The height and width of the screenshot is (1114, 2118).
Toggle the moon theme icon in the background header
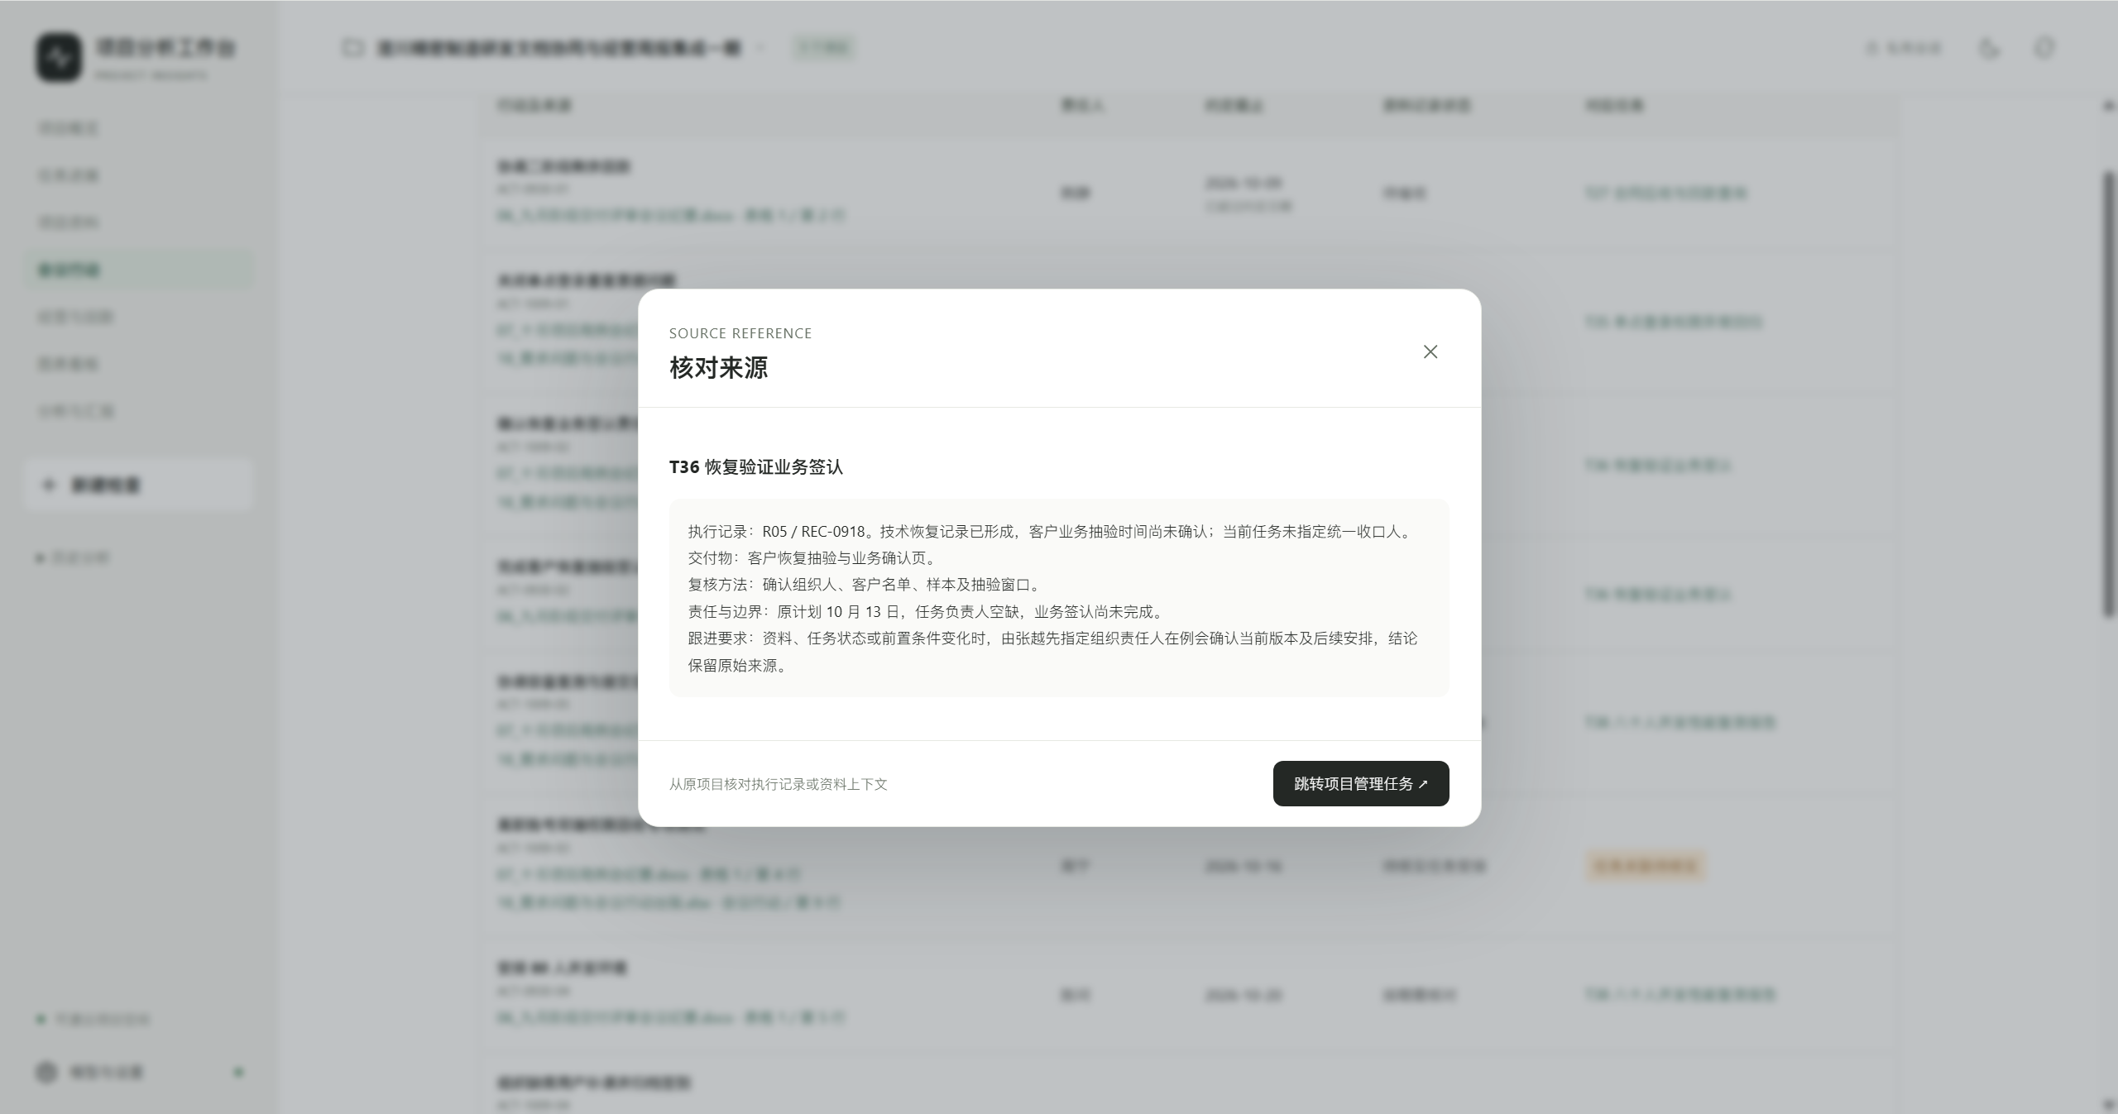(x=1990, y=49)
